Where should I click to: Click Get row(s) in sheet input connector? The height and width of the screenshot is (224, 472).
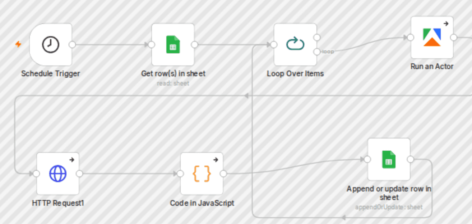point(152,45)
